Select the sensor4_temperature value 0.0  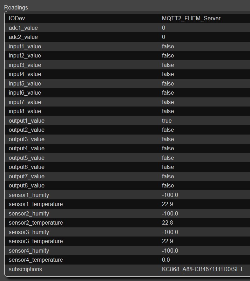pyautogui.click(x=166, y=260)
